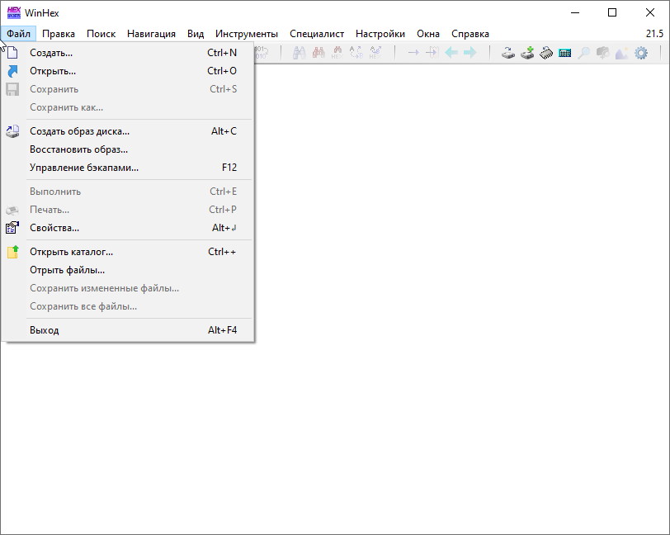Click the blue keypad calculator icon

click(565, 53)
